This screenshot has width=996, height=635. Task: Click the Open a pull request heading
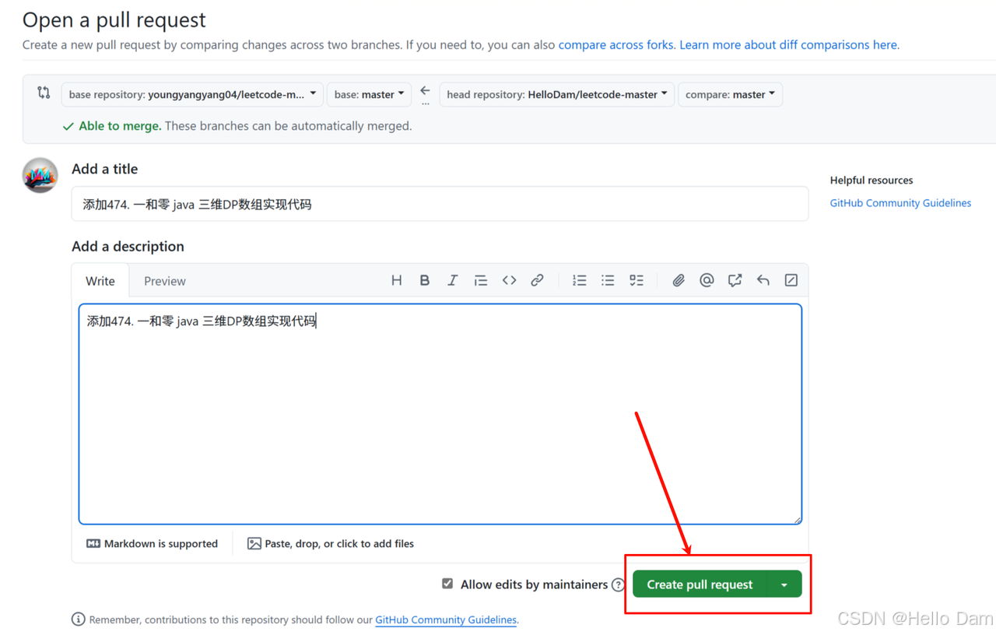point(114,19)
